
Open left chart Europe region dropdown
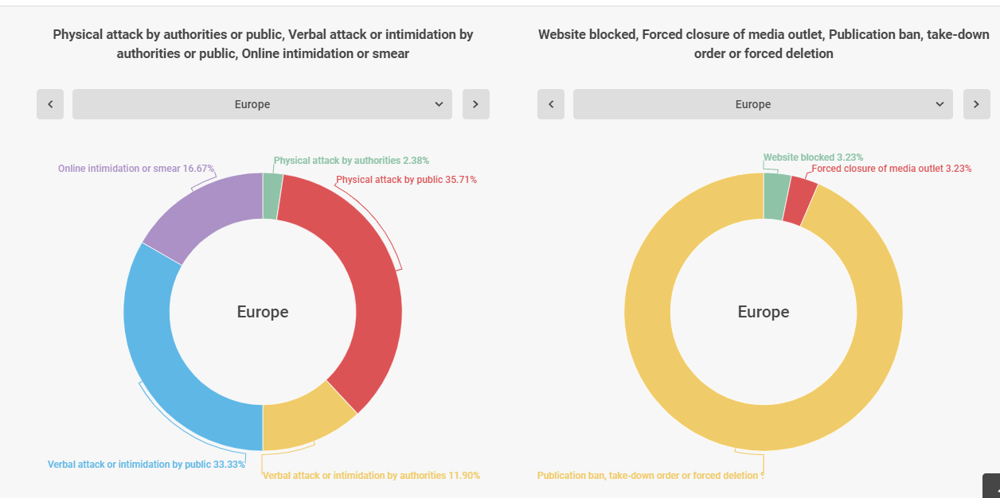coord(262,104)
